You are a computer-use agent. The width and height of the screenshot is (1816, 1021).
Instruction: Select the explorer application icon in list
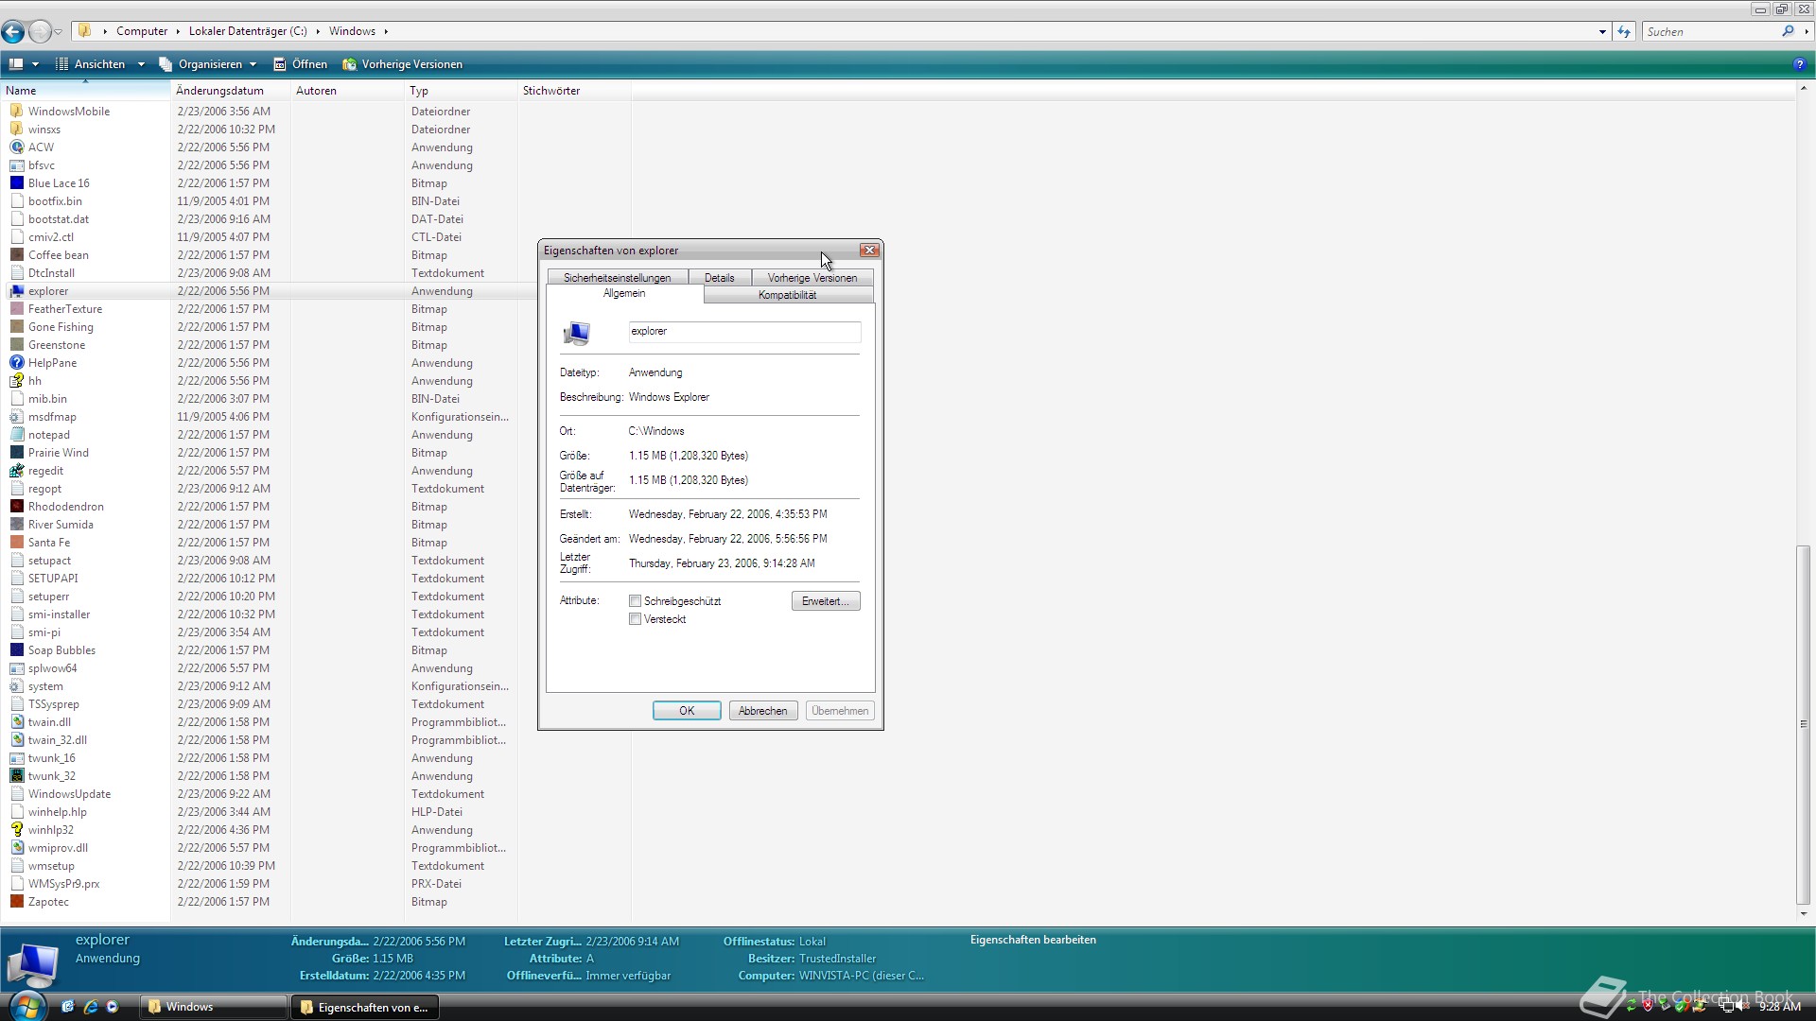tap(17, 291)
